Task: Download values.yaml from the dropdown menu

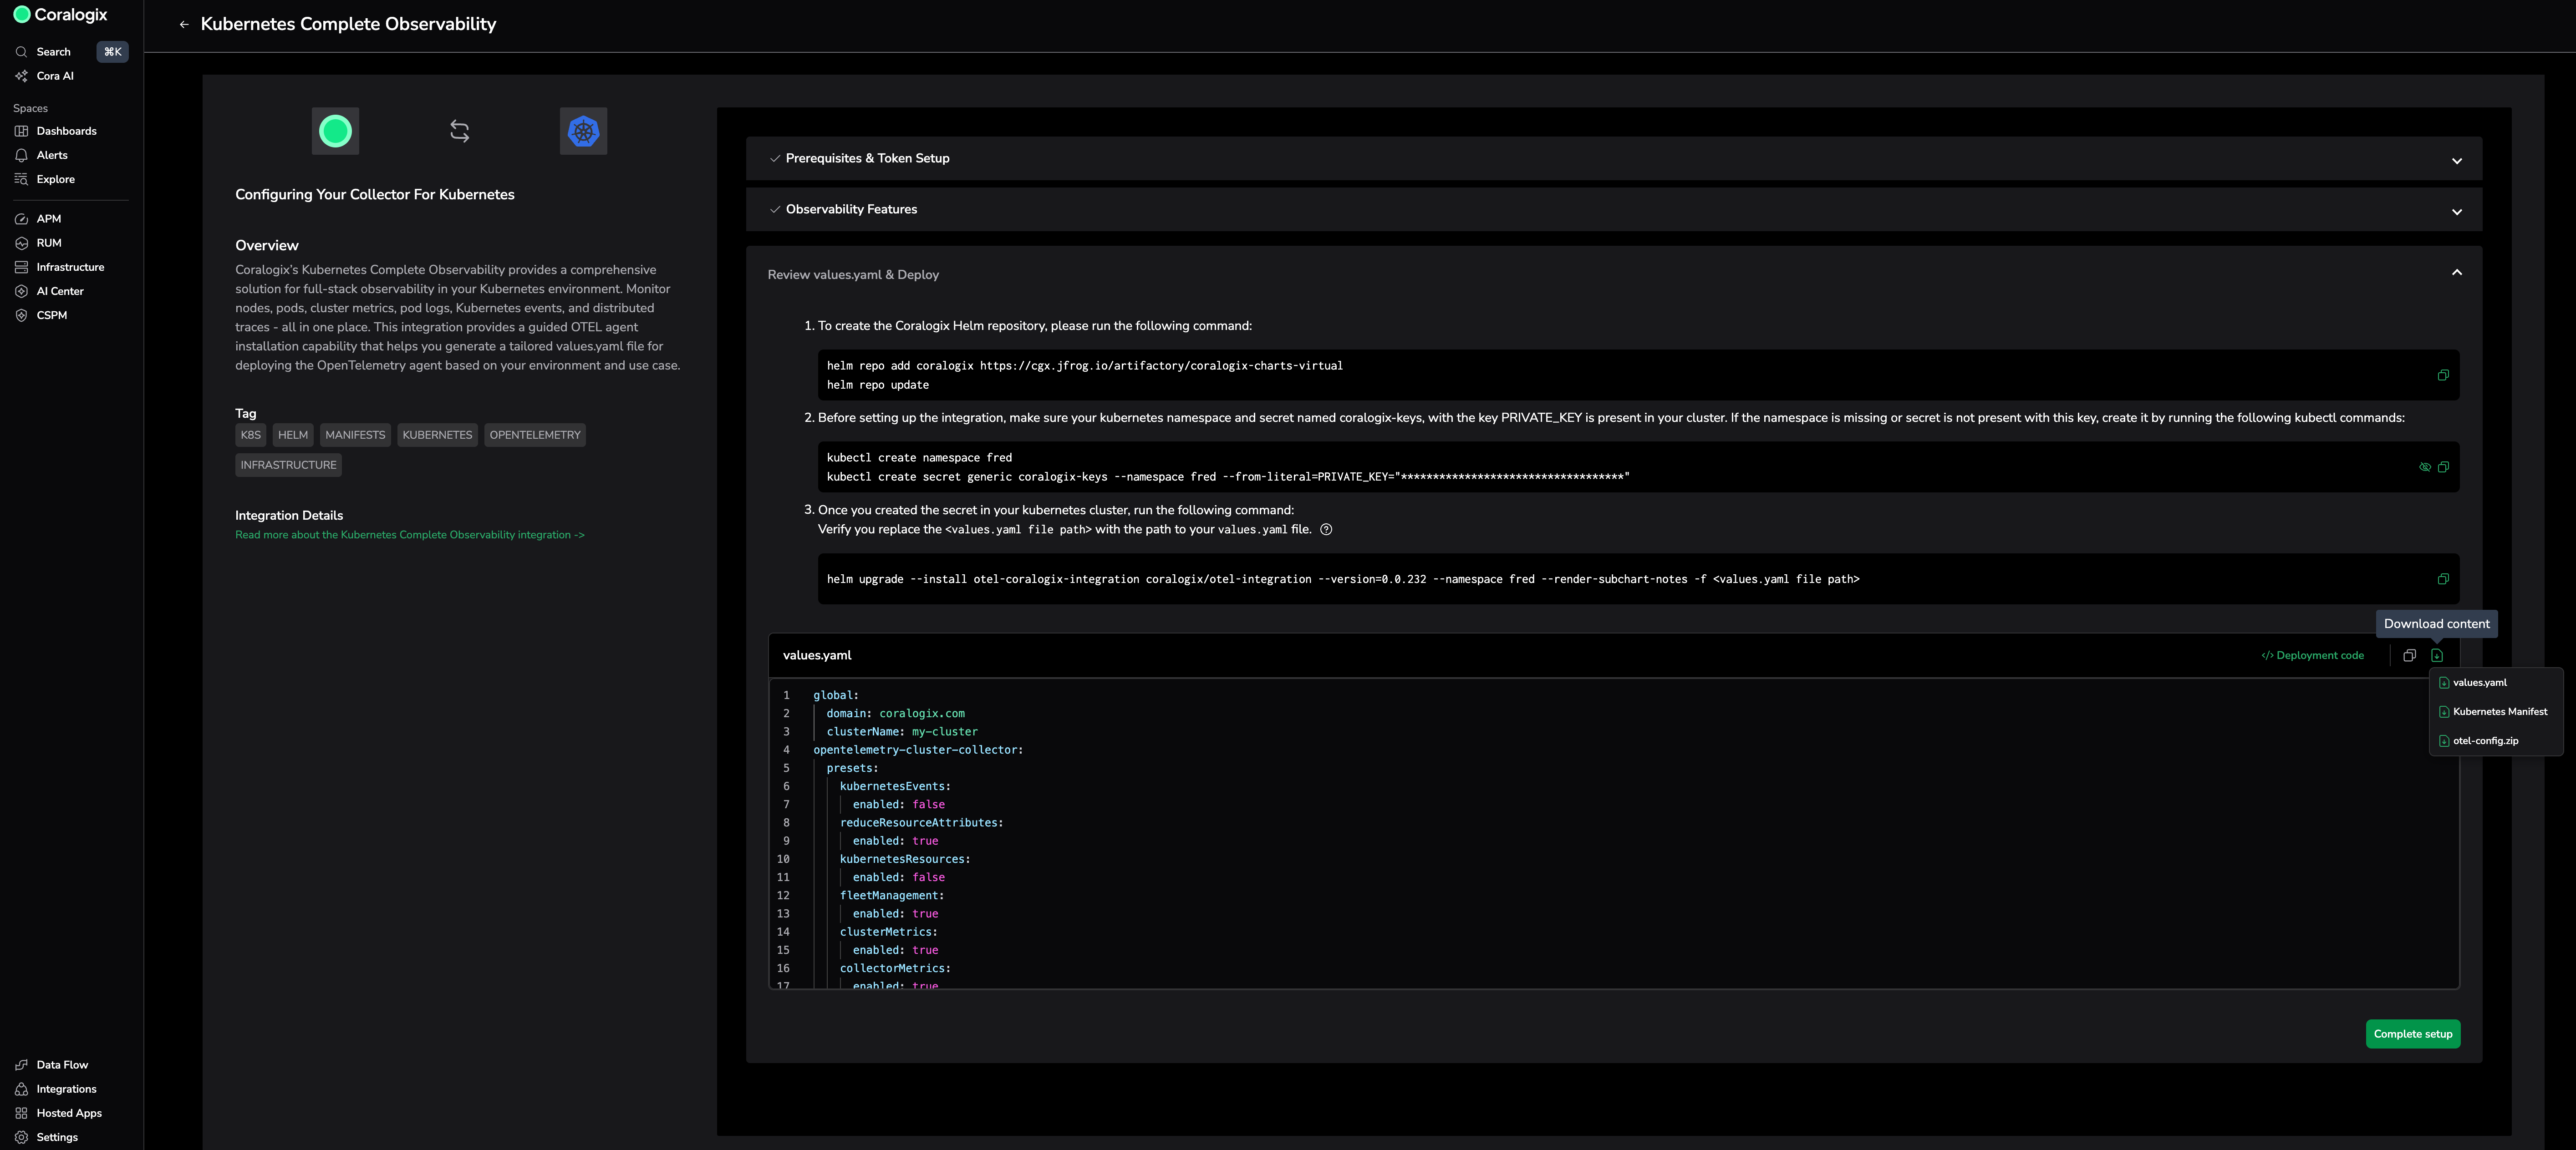Action: click(2479, 683)
